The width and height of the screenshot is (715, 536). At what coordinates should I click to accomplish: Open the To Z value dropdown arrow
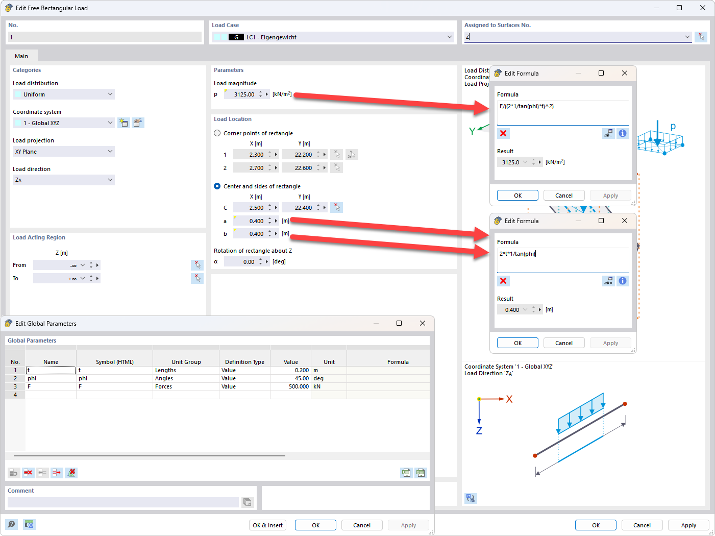point(83,278)
